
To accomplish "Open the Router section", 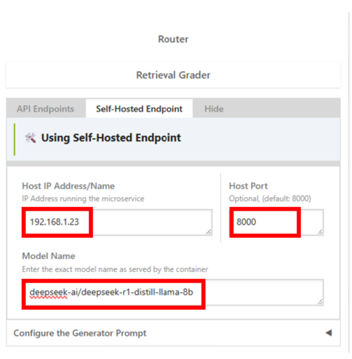I will 173,39.
